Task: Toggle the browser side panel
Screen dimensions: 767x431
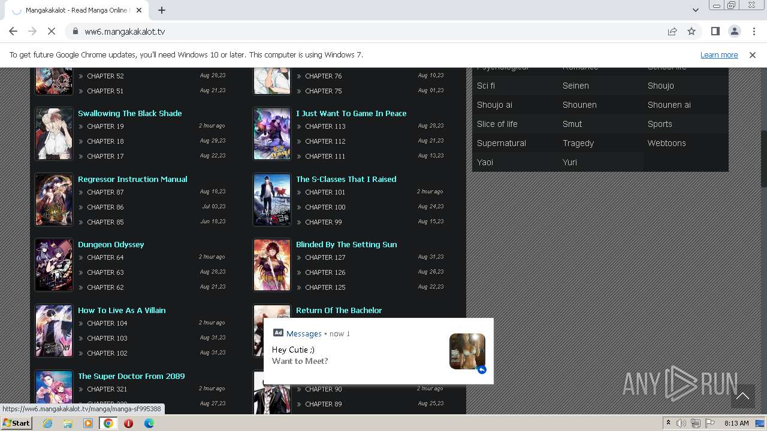Action: point(715,32)
